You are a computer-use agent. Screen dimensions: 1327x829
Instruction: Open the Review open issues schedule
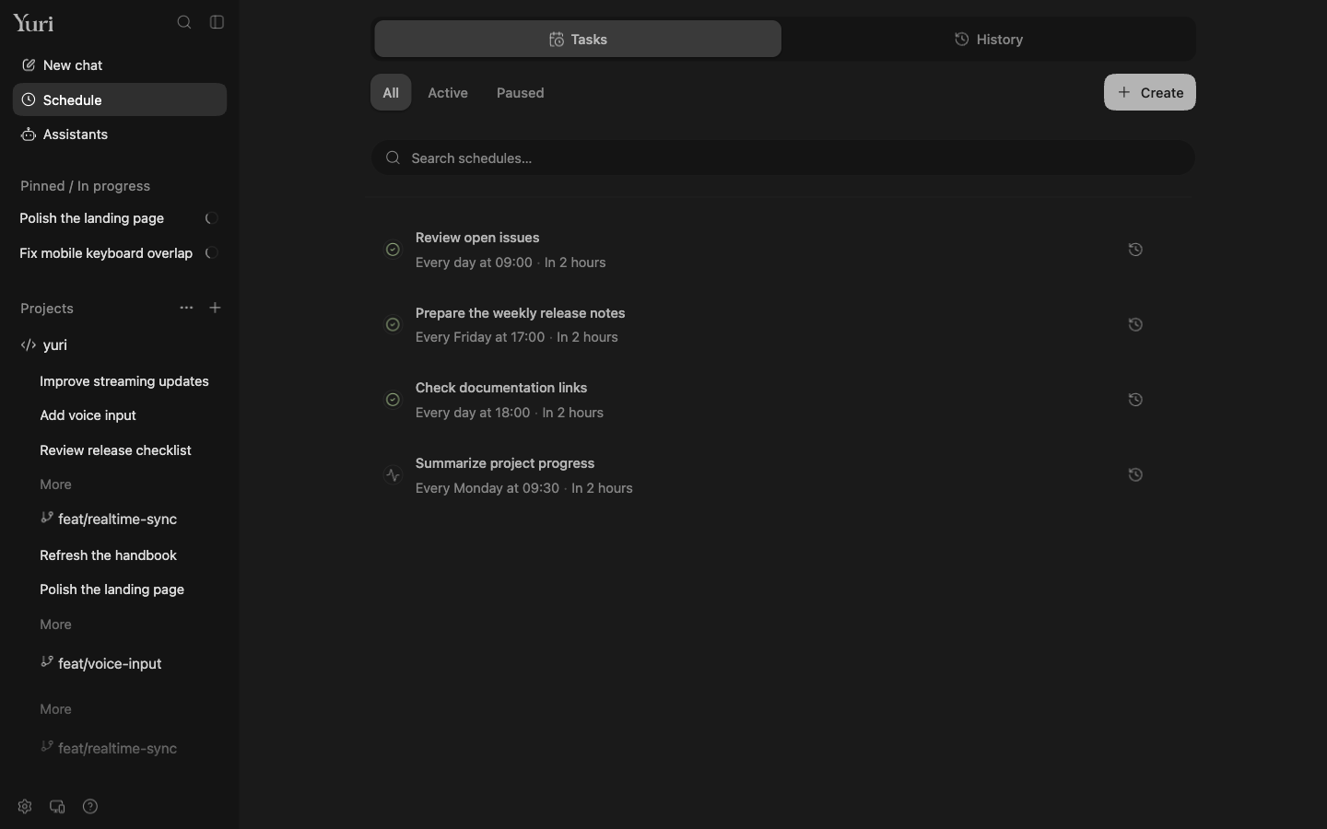point(783,250)
